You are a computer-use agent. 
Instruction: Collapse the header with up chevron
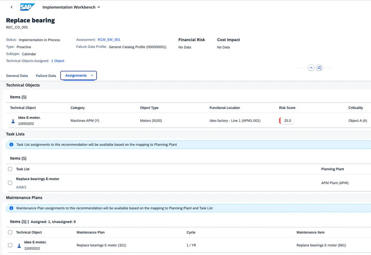(x=311, y=68)
